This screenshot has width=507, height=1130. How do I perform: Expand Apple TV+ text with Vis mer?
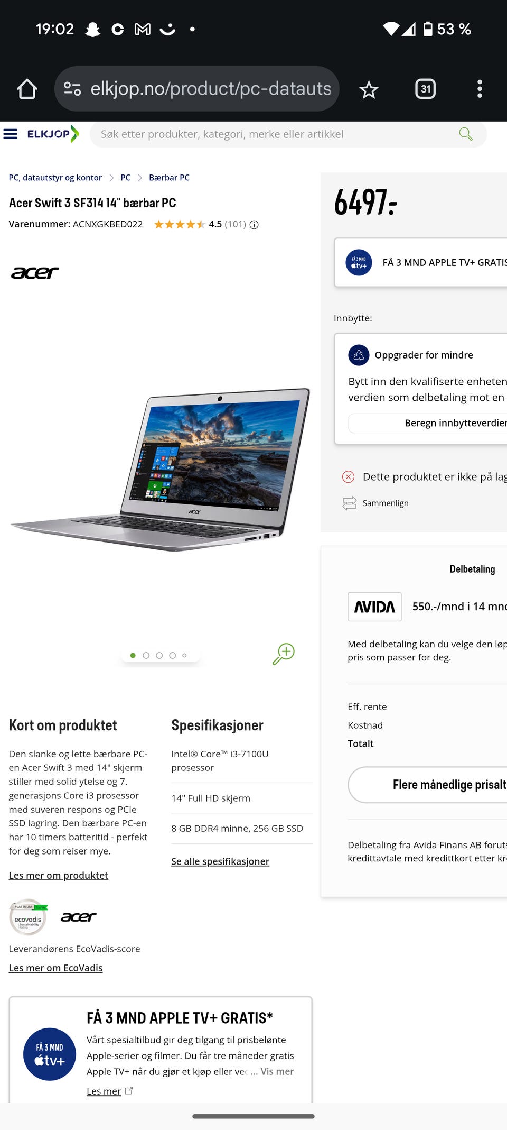point(277,1071)
